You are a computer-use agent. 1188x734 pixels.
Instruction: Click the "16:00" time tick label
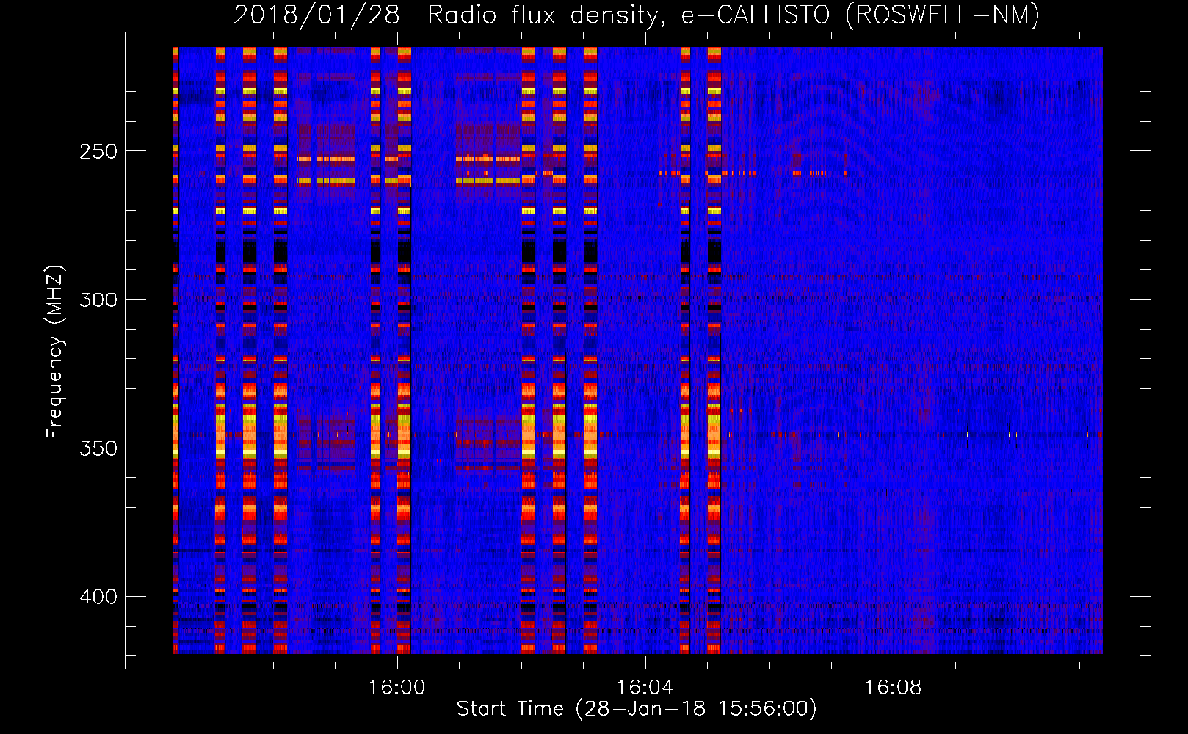397,688
